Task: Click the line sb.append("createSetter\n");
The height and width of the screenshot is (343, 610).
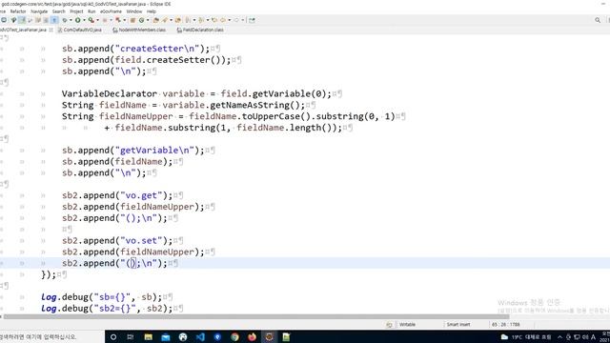Action: [x=135, y=49]
